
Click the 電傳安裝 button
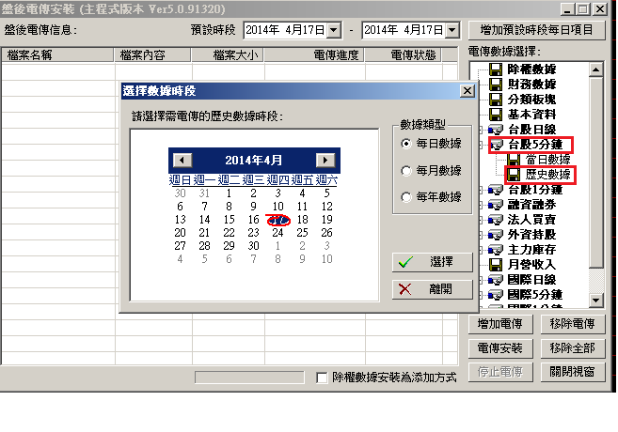(x=500, y=348)
